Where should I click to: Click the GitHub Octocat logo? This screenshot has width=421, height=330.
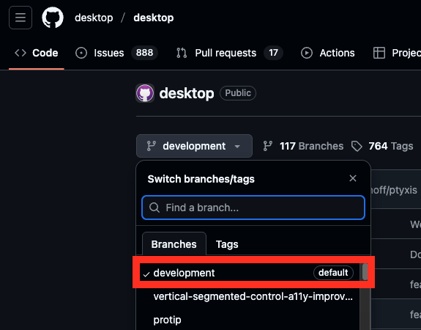click(x=53, y=18)
